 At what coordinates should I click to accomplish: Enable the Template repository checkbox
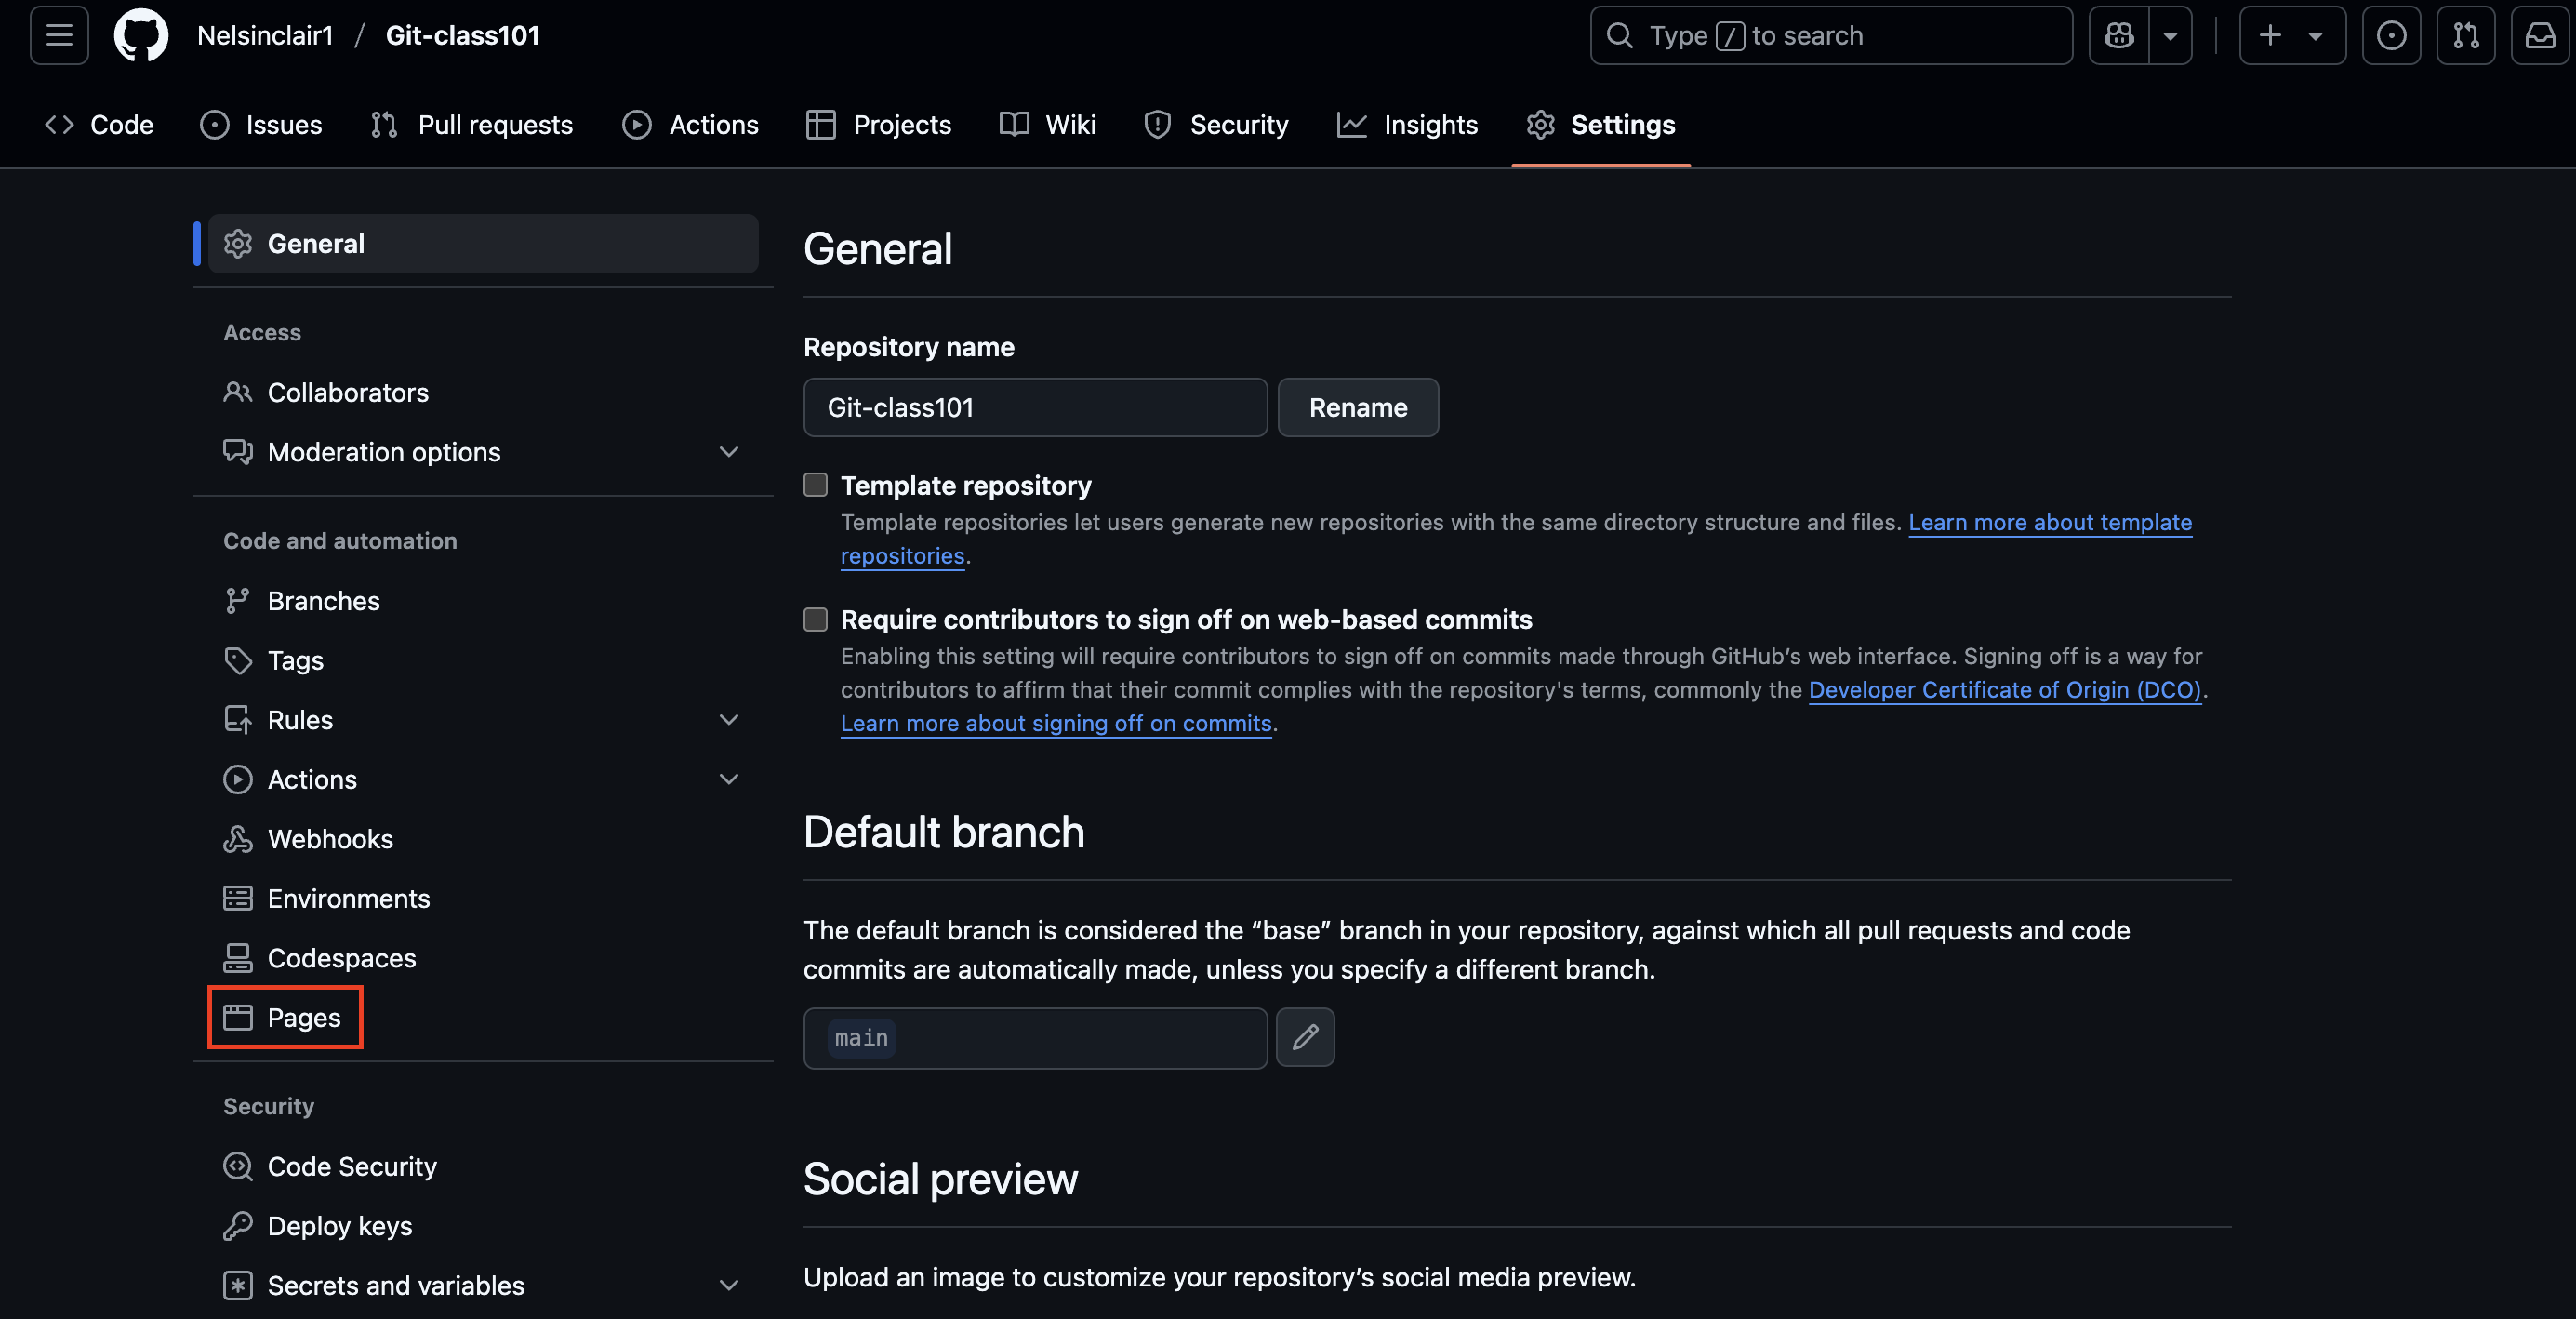[x=816, y=485]
